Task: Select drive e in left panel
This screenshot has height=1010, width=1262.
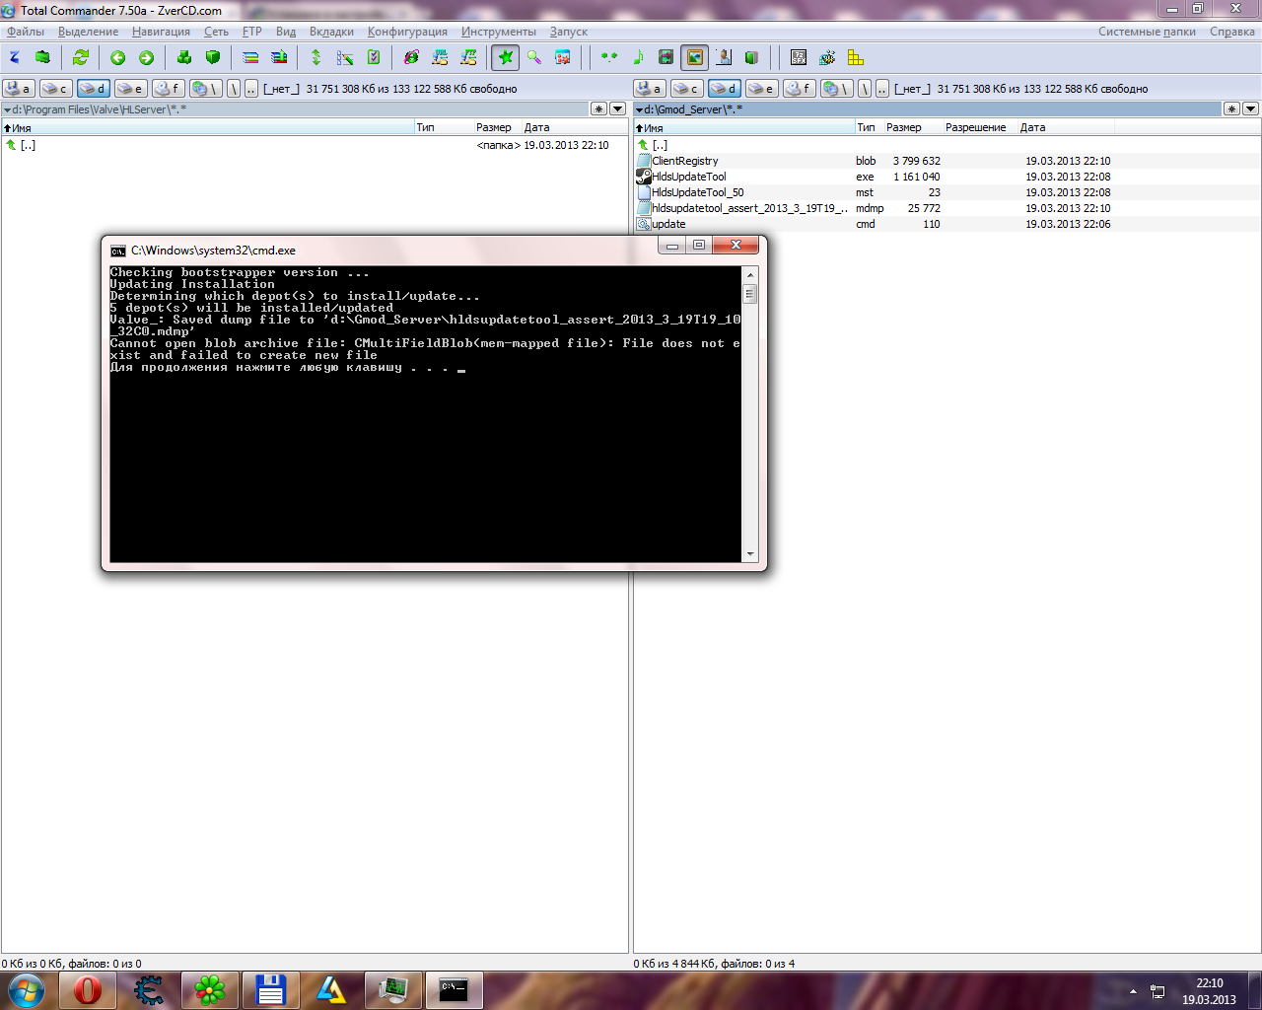Action: 131,88
